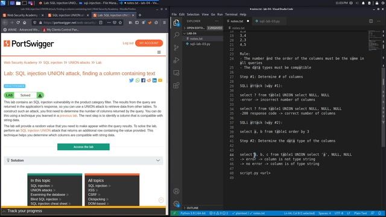Switch to notes.txt editor tab
Screen dimensions: 386x217
tap(238, 21)
